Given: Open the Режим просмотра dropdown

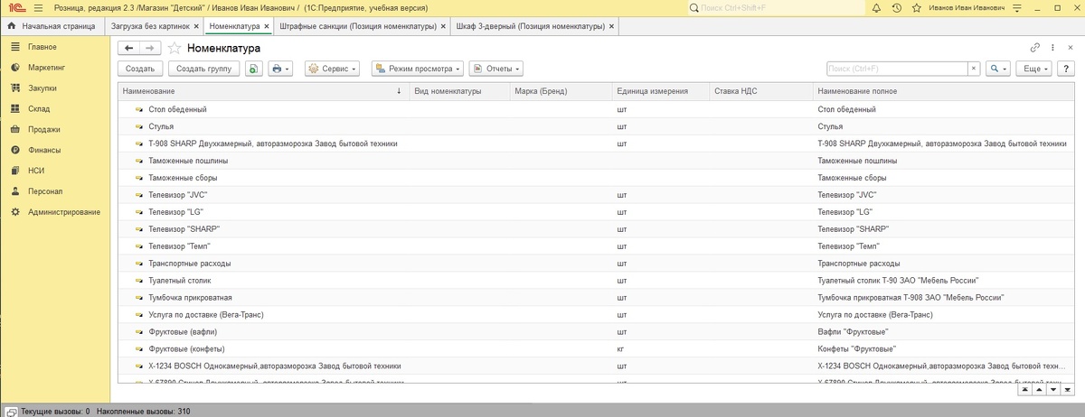Looking at the screenshot, I should pos(417,69).
